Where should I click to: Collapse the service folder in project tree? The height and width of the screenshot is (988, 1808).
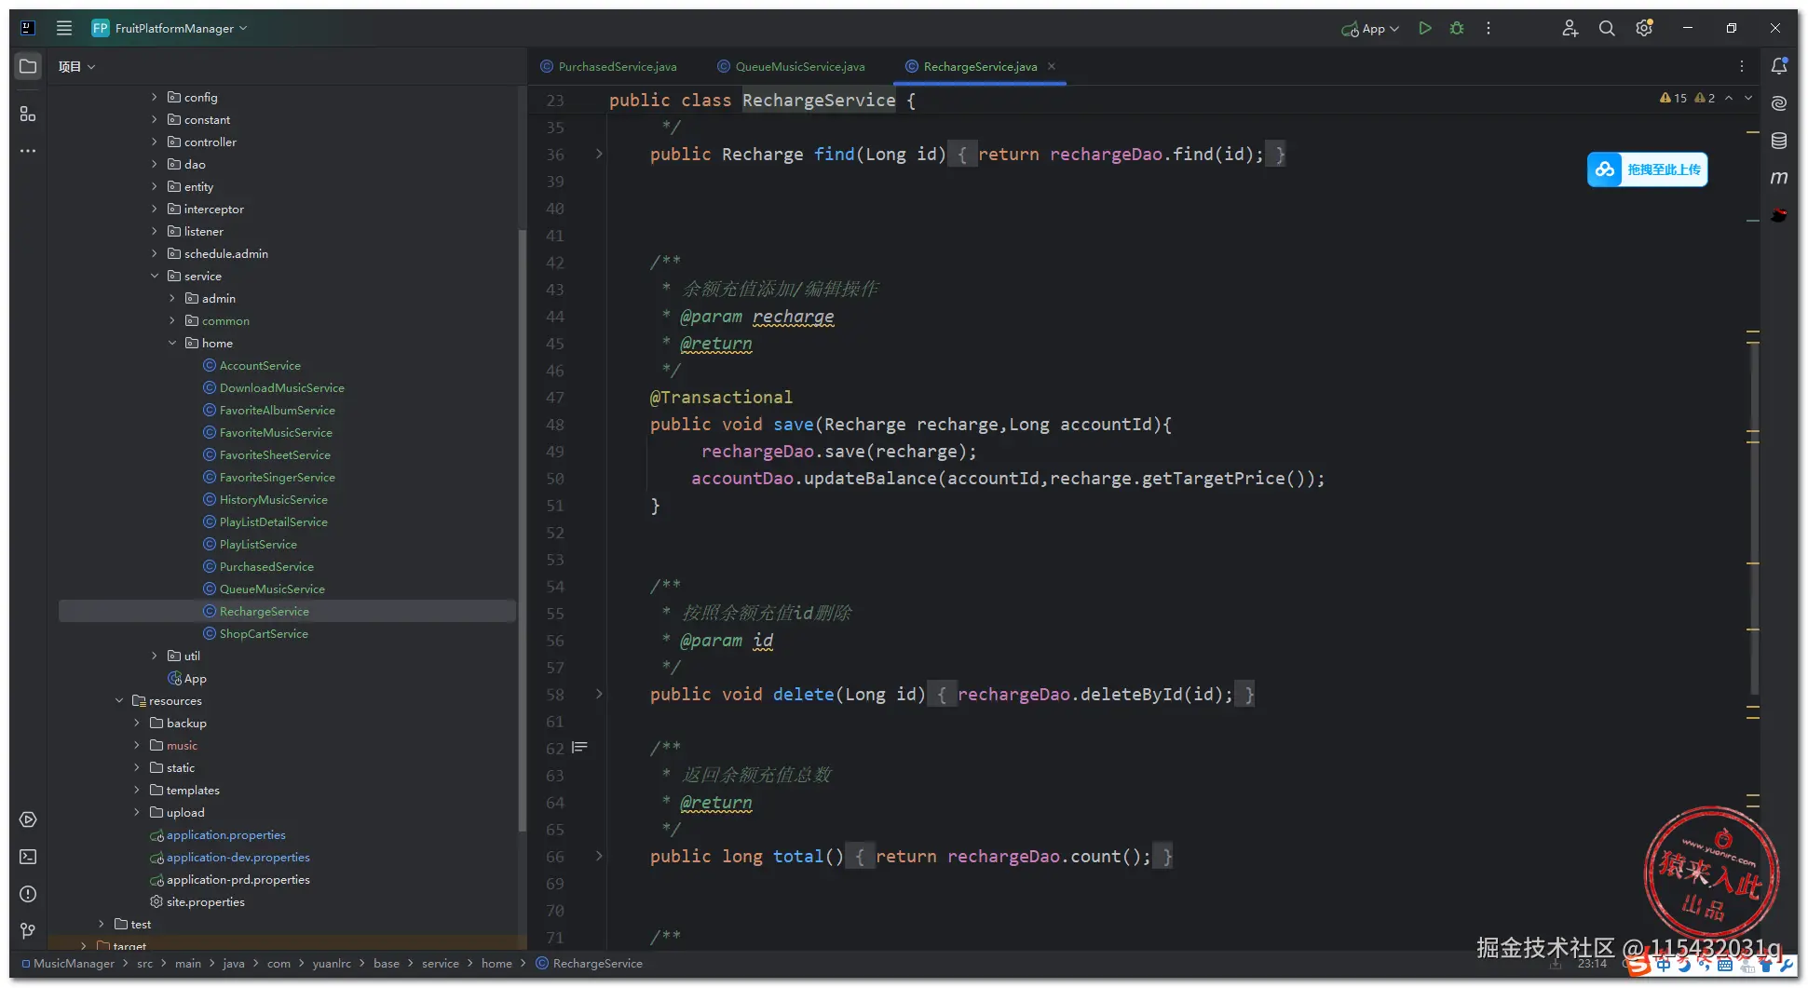[155, 277]
